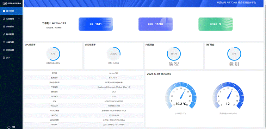The image size is (266, 129).
Task: Open the 关于 about page
Action: click(11, 58)
